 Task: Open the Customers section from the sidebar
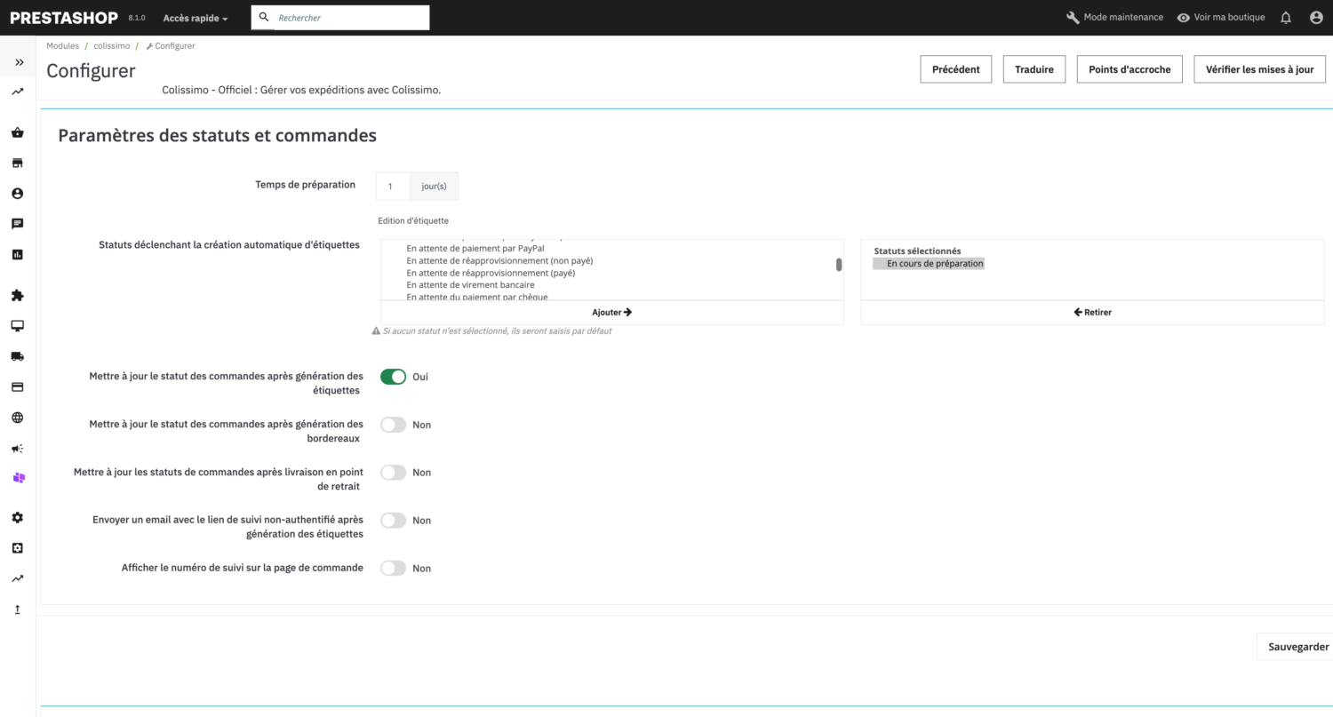tap(17, 193)
